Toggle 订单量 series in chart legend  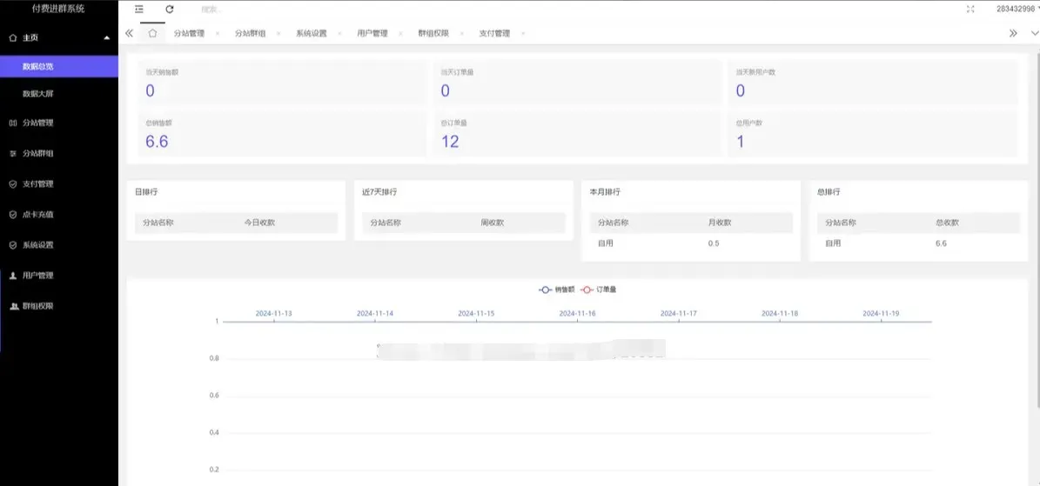(x=599, y=290)
